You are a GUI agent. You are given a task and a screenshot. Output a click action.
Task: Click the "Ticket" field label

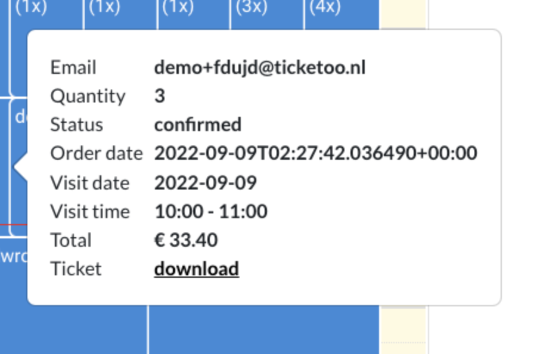(76, 269)
